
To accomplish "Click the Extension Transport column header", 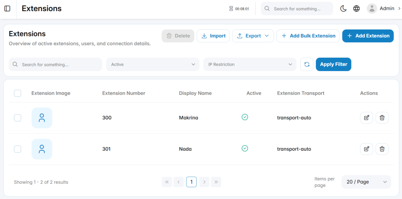I will [301, 93].
